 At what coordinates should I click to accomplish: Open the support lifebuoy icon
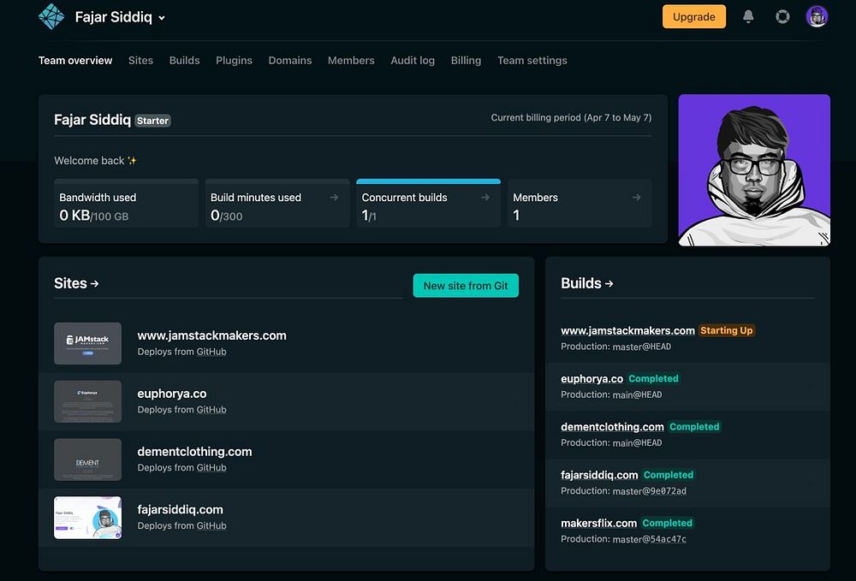click(782, 17)
